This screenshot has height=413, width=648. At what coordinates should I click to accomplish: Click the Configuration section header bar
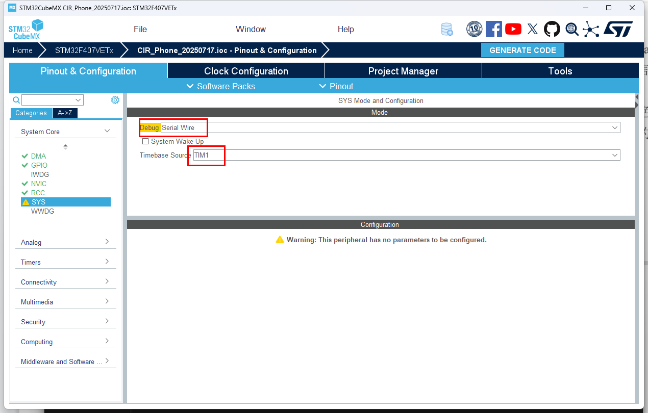[x=381, y=224]
